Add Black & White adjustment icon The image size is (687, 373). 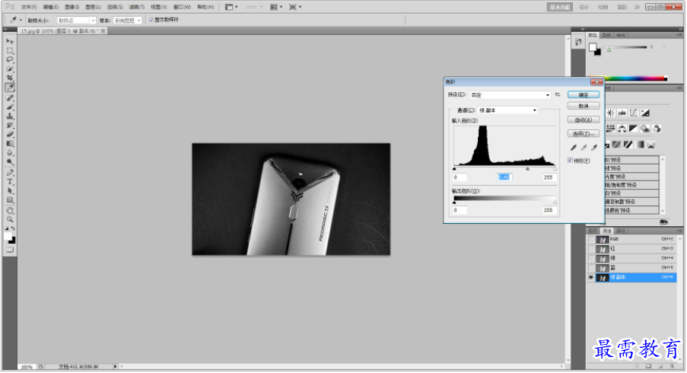(633, 129)
